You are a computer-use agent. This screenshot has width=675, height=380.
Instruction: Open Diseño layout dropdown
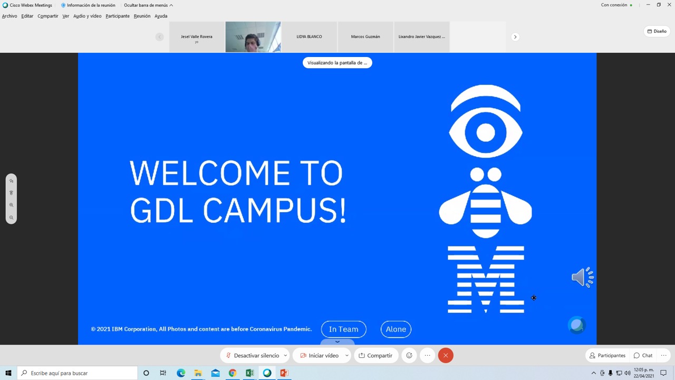(657, 31)
